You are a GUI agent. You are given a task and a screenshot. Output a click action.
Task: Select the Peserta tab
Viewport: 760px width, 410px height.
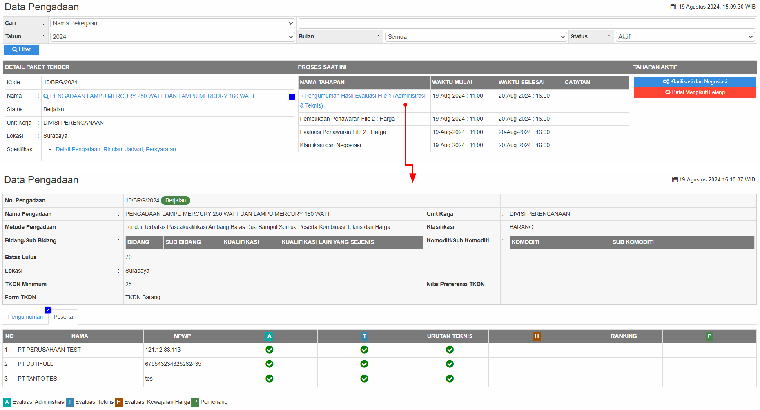tap(63, 317)
